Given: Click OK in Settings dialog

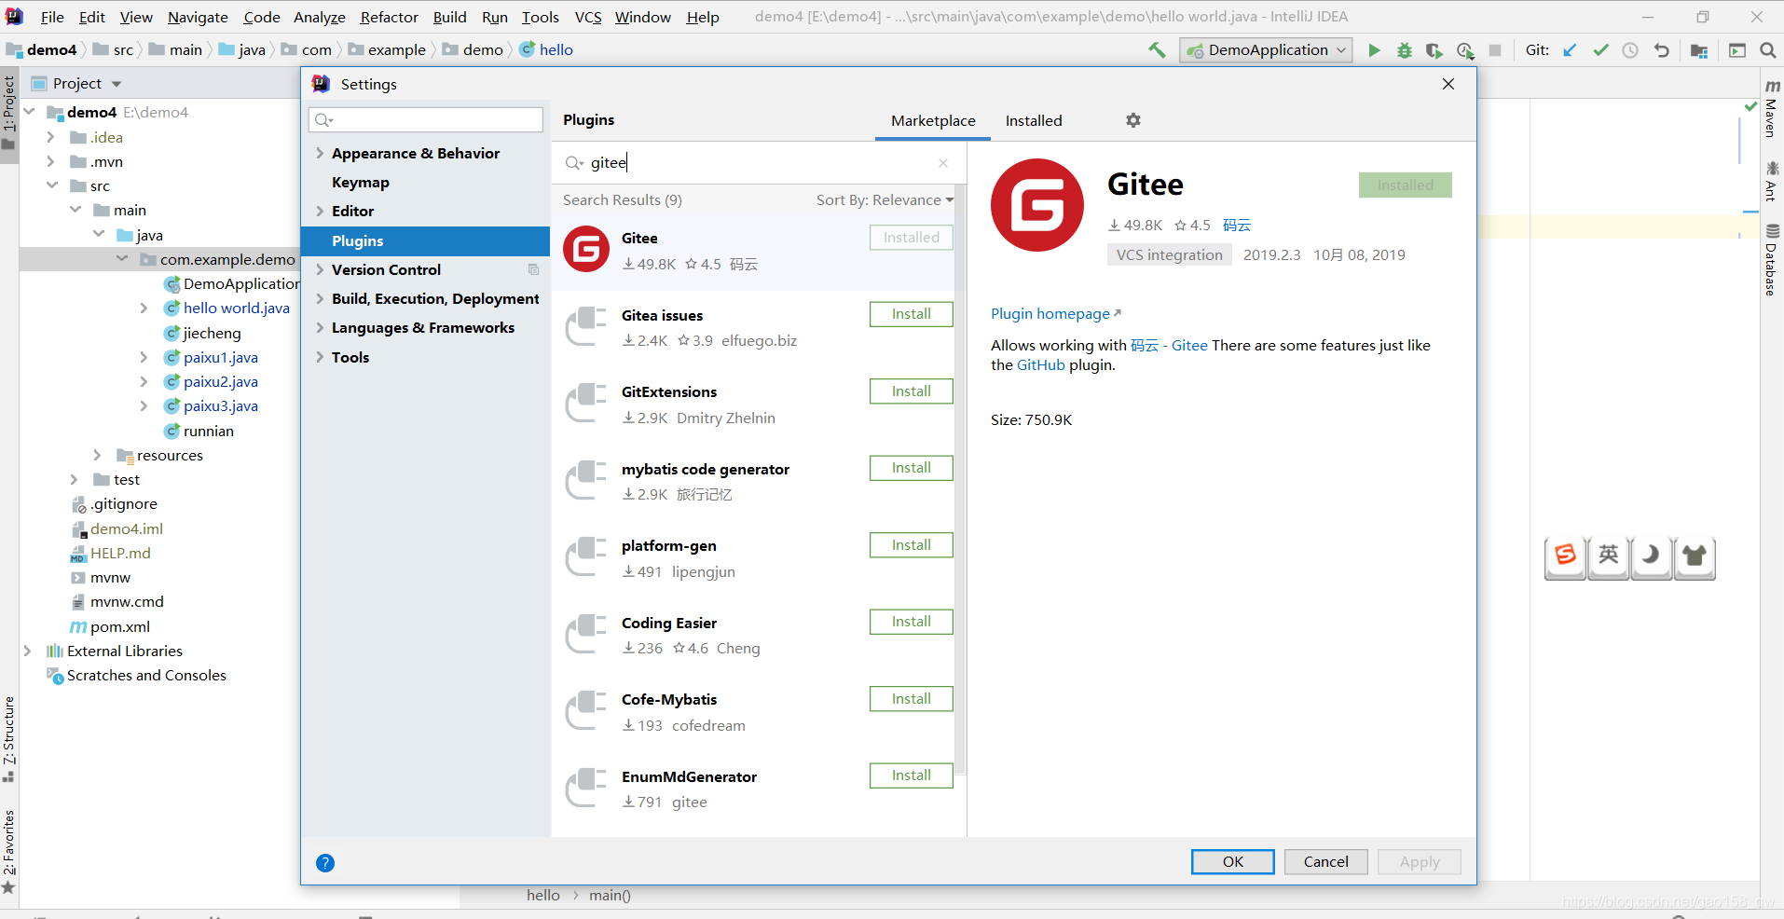Looking at the screenshot, I should coord(1233,862).
